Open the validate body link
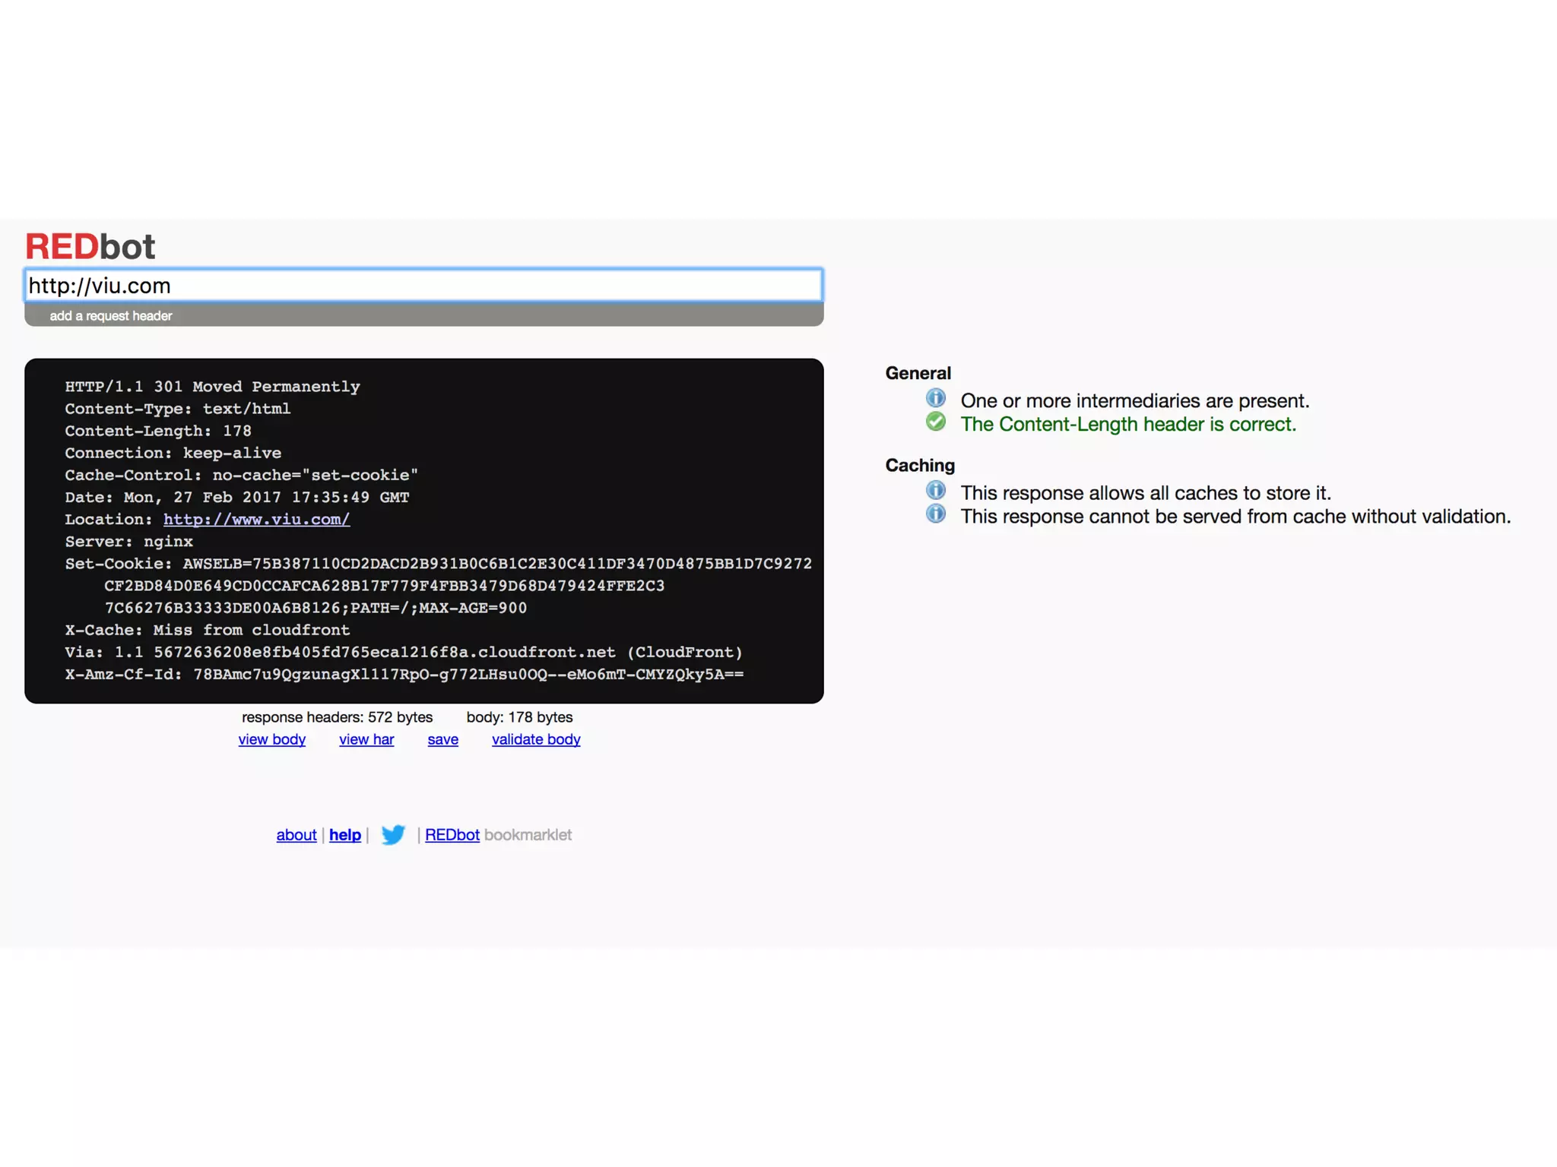Image resolution: width=1557 pixels, height=1167 pixels. [x=535, y=739]
